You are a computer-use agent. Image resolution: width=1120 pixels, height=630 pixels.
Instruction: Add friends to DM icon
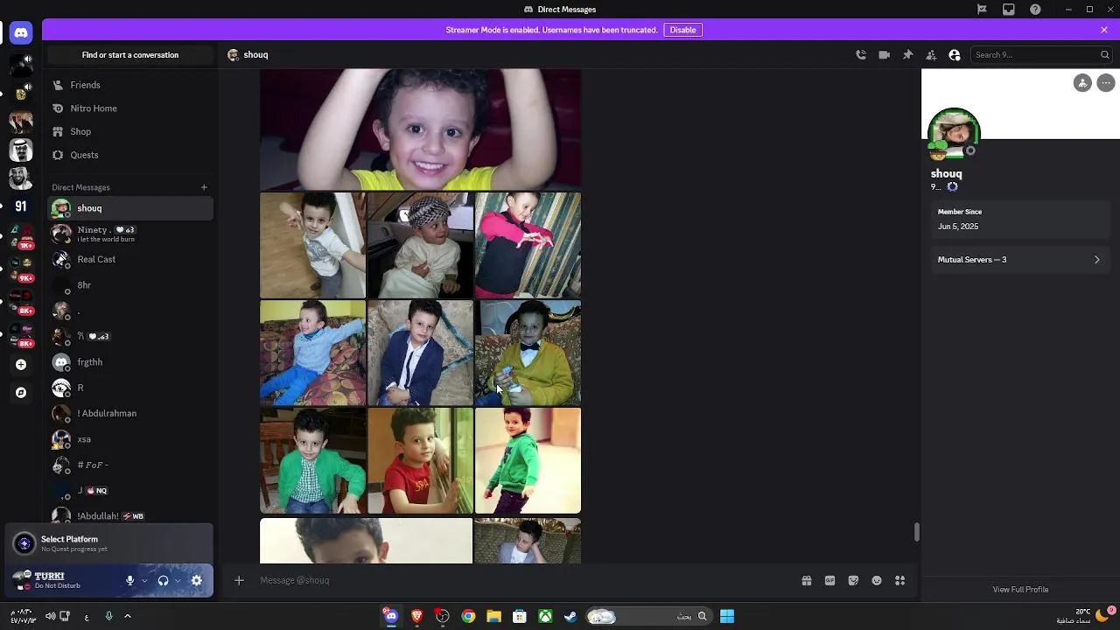coord(931,55)
